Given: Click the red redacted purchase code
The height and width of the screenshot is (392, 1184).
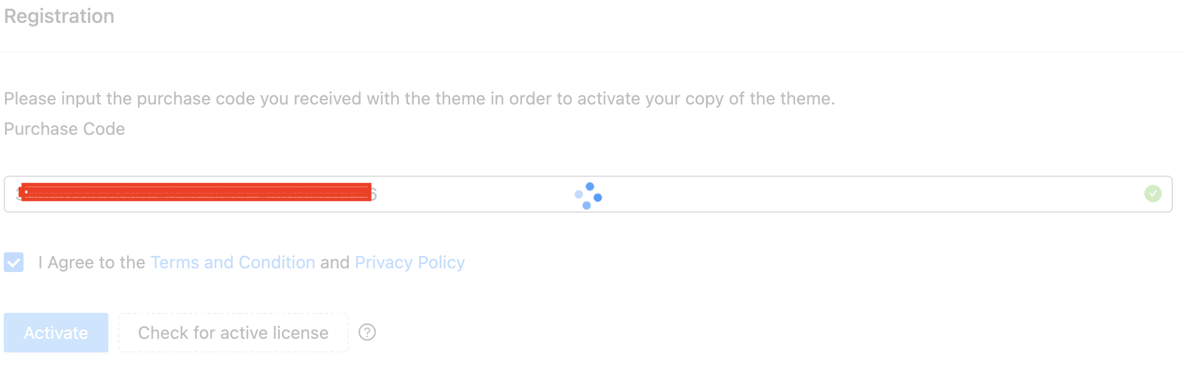Looking at the screenshot, I should pyautogui.click(x=195, y=192).
